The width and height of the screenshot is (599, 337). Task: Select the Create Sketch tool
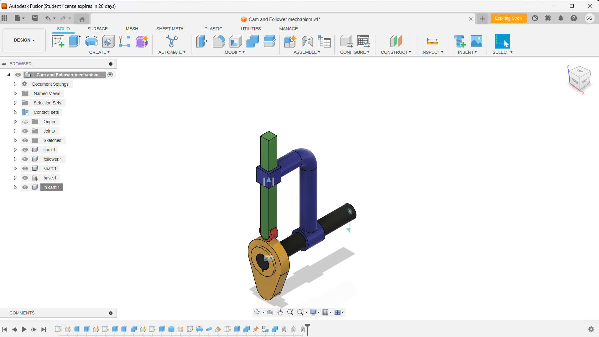coord(58,41)
